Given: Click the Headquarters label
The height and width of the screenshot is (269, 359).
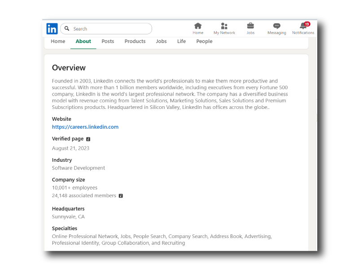Looking at the screenshot, I should 68,208.
